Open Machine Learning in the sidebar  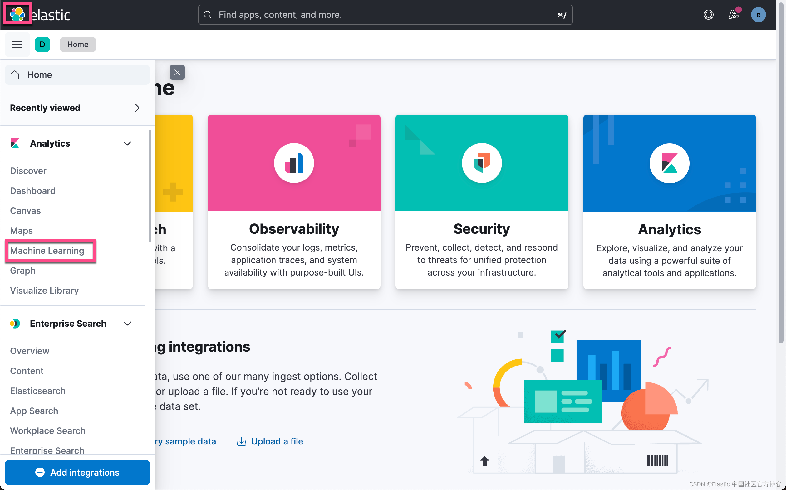[47, 251]
